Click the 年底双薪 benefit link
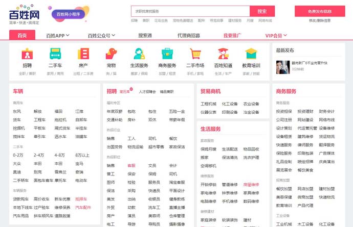This screenshot has height=227, width=353. 115,111
